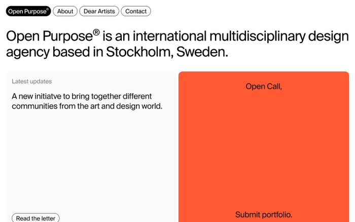Click "Open Purpose" words in main headline

[48, 36]
